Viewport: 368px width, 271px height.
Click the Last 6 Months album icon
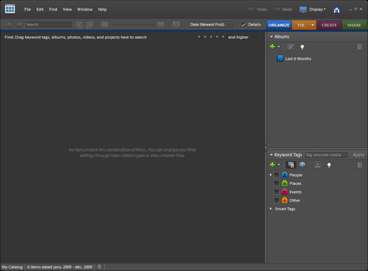[280, 59]
